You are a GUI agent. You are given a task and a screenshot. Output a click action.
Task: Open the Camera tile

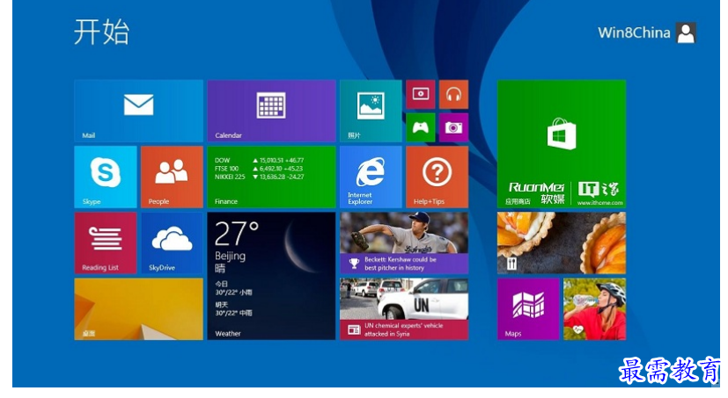click(x=453, y=127)
